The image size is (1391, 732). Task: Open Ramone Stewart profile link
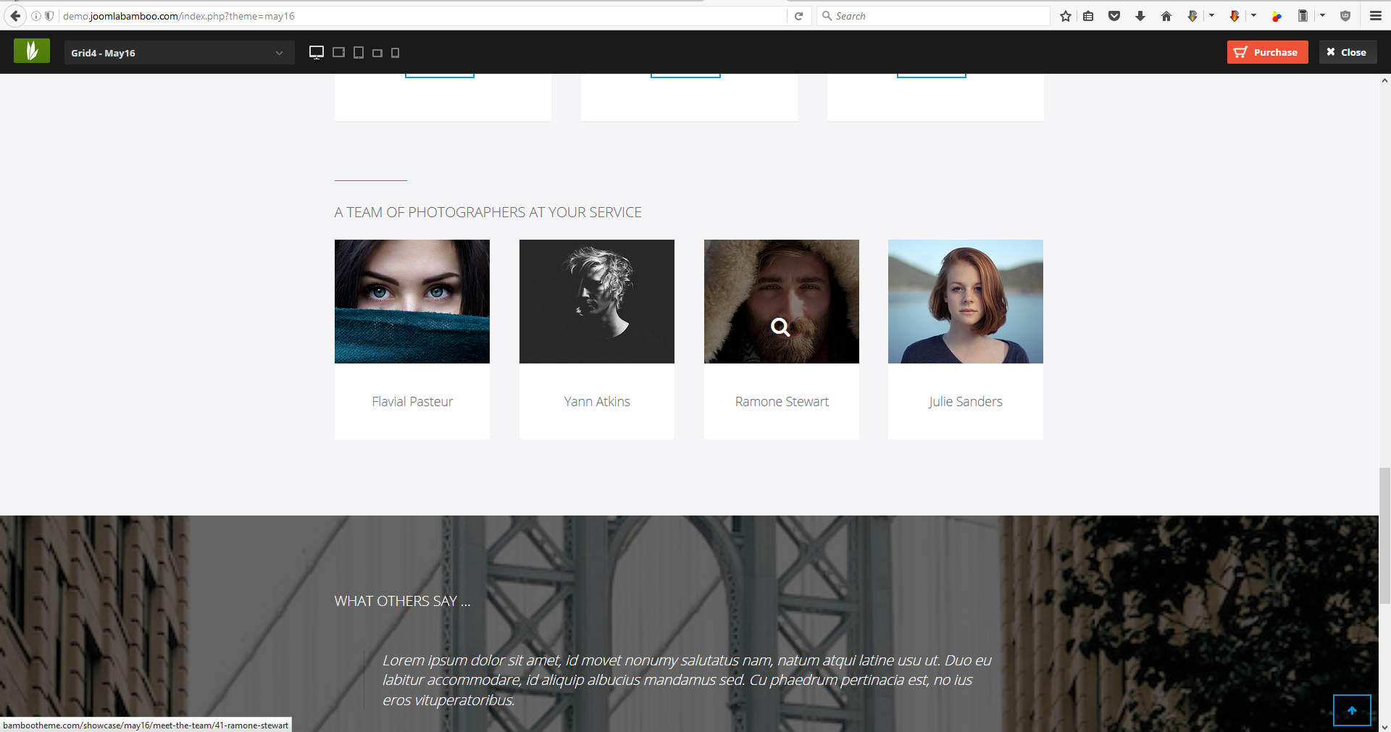click(x=782, y=402)
